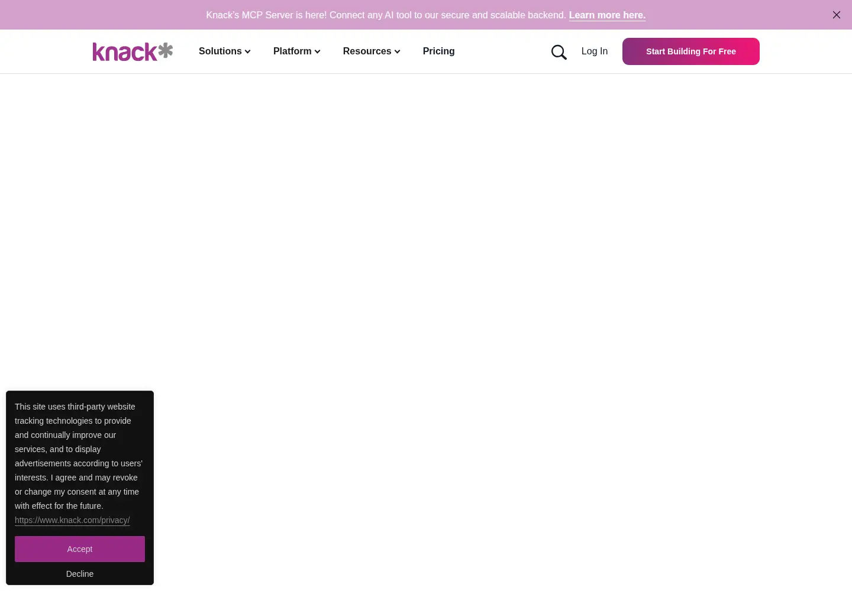Click the Log In link

point(595,51)
